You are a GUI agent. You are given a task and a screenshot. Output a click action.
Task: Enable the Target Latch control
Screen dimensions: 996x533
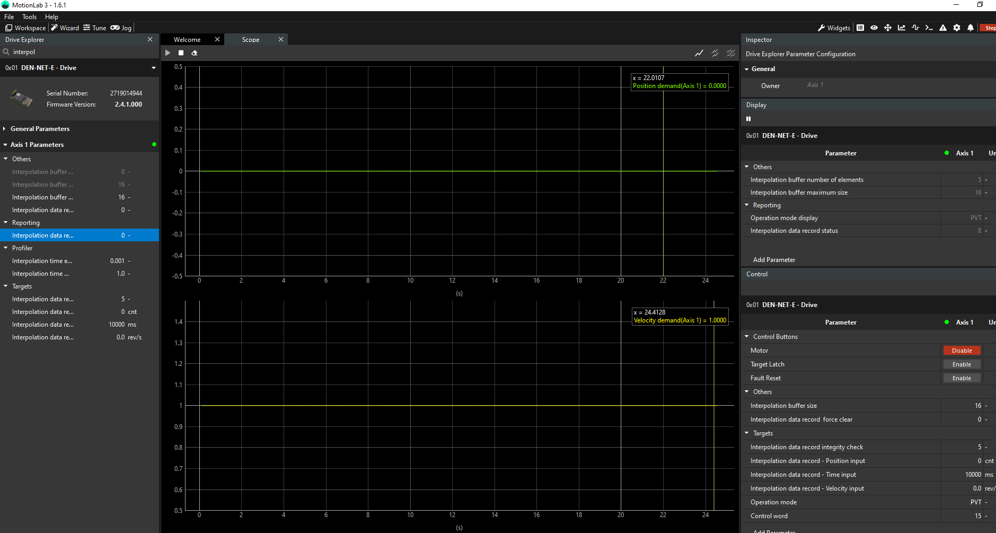coord(962,364)
